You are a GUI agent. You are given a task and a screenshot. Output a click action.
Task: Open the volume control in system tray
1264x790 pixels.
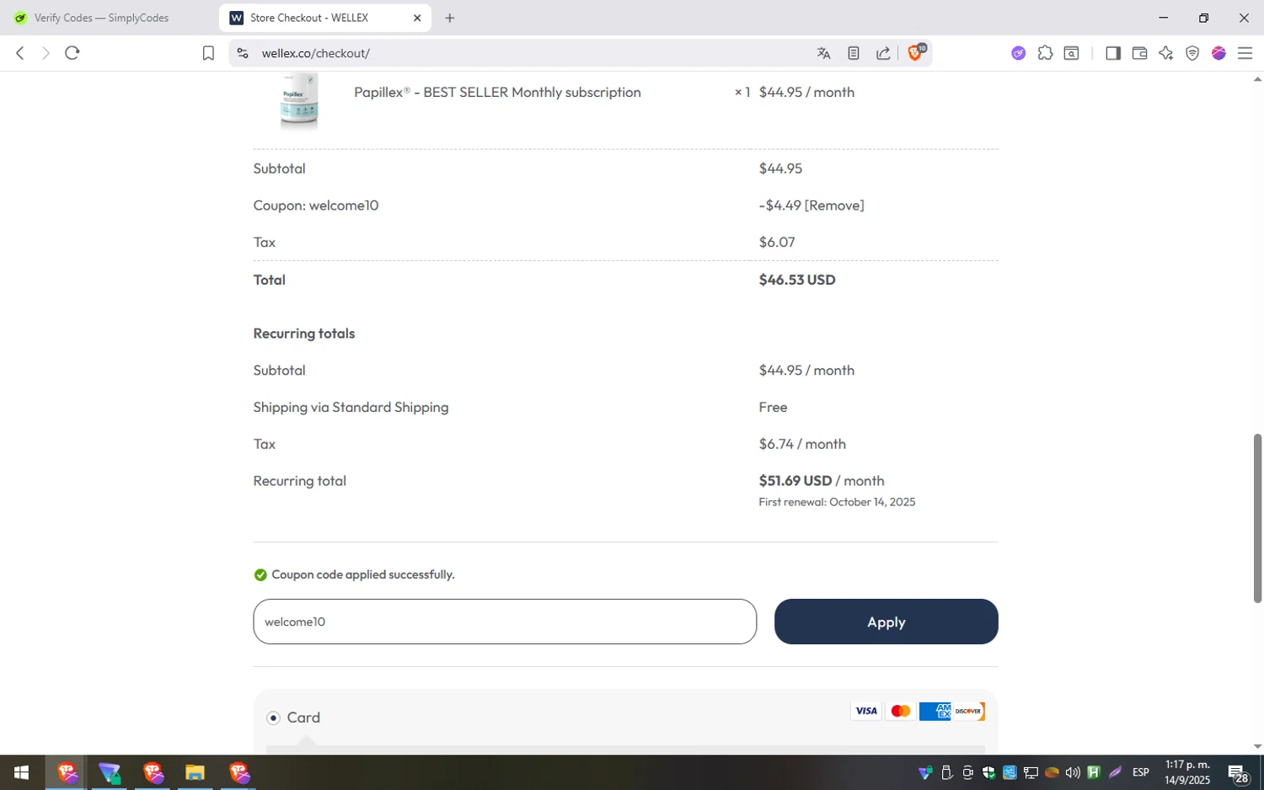(x=1073, y=772)
